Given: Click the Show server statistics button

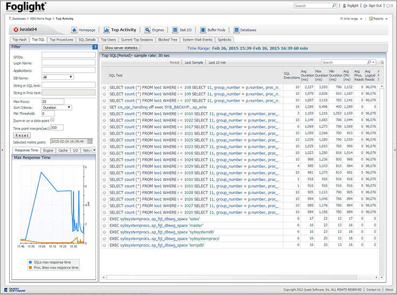Looking at the screenshot, I should (x=121, y=47).
